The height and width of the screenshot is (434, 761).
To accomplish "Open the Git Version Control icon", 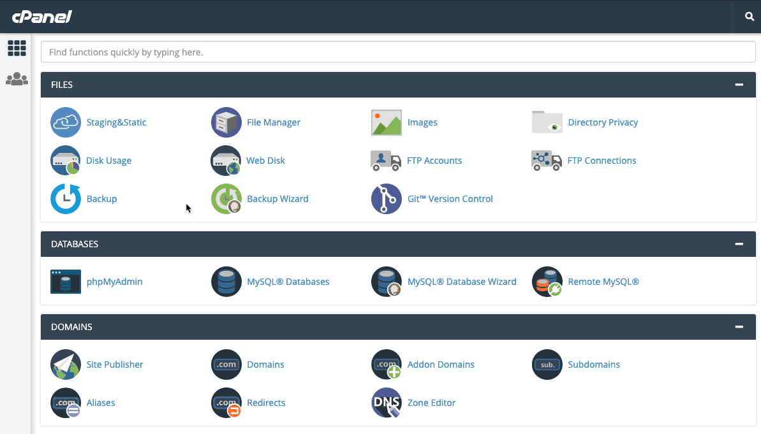I will [x=387, y=199].
